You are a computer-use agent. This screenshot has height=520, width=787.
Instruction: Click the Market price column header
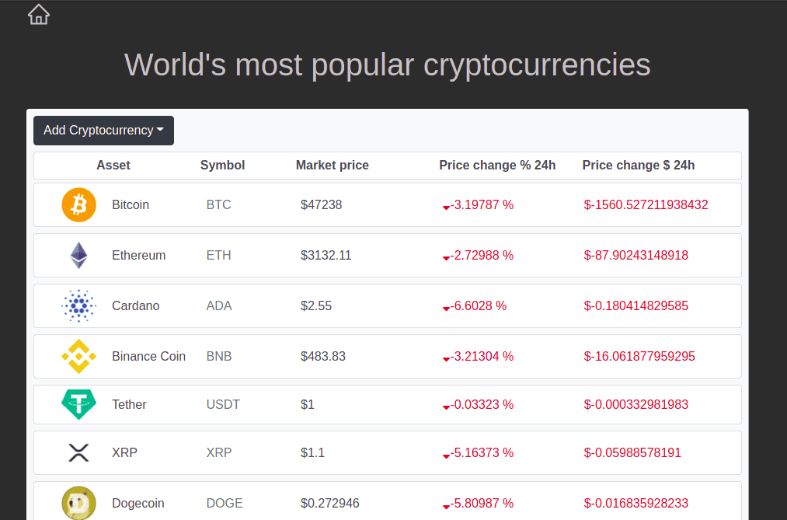[332, 166]
